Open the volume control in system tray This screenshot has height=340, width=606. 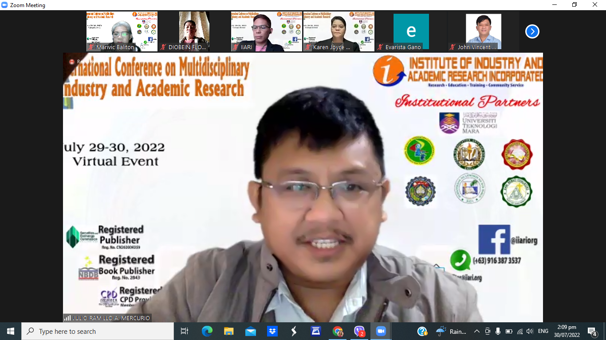click(x=530, y=331)
